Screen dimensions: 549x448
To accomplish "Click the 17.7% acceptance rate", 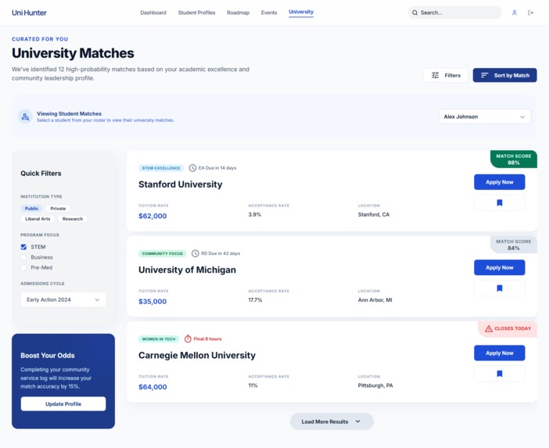I will 255,300.
